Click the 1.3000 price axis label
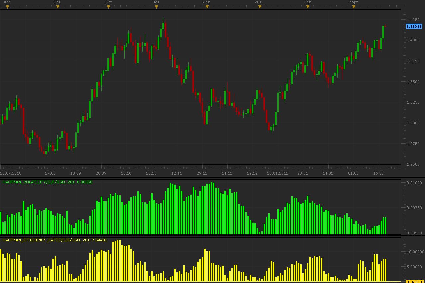 (x=413, y=123)
